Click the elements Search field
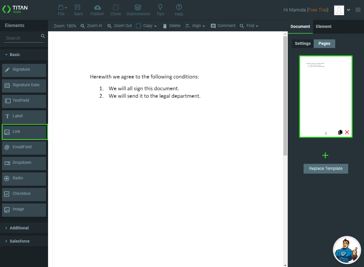 [x=22, y=38]
